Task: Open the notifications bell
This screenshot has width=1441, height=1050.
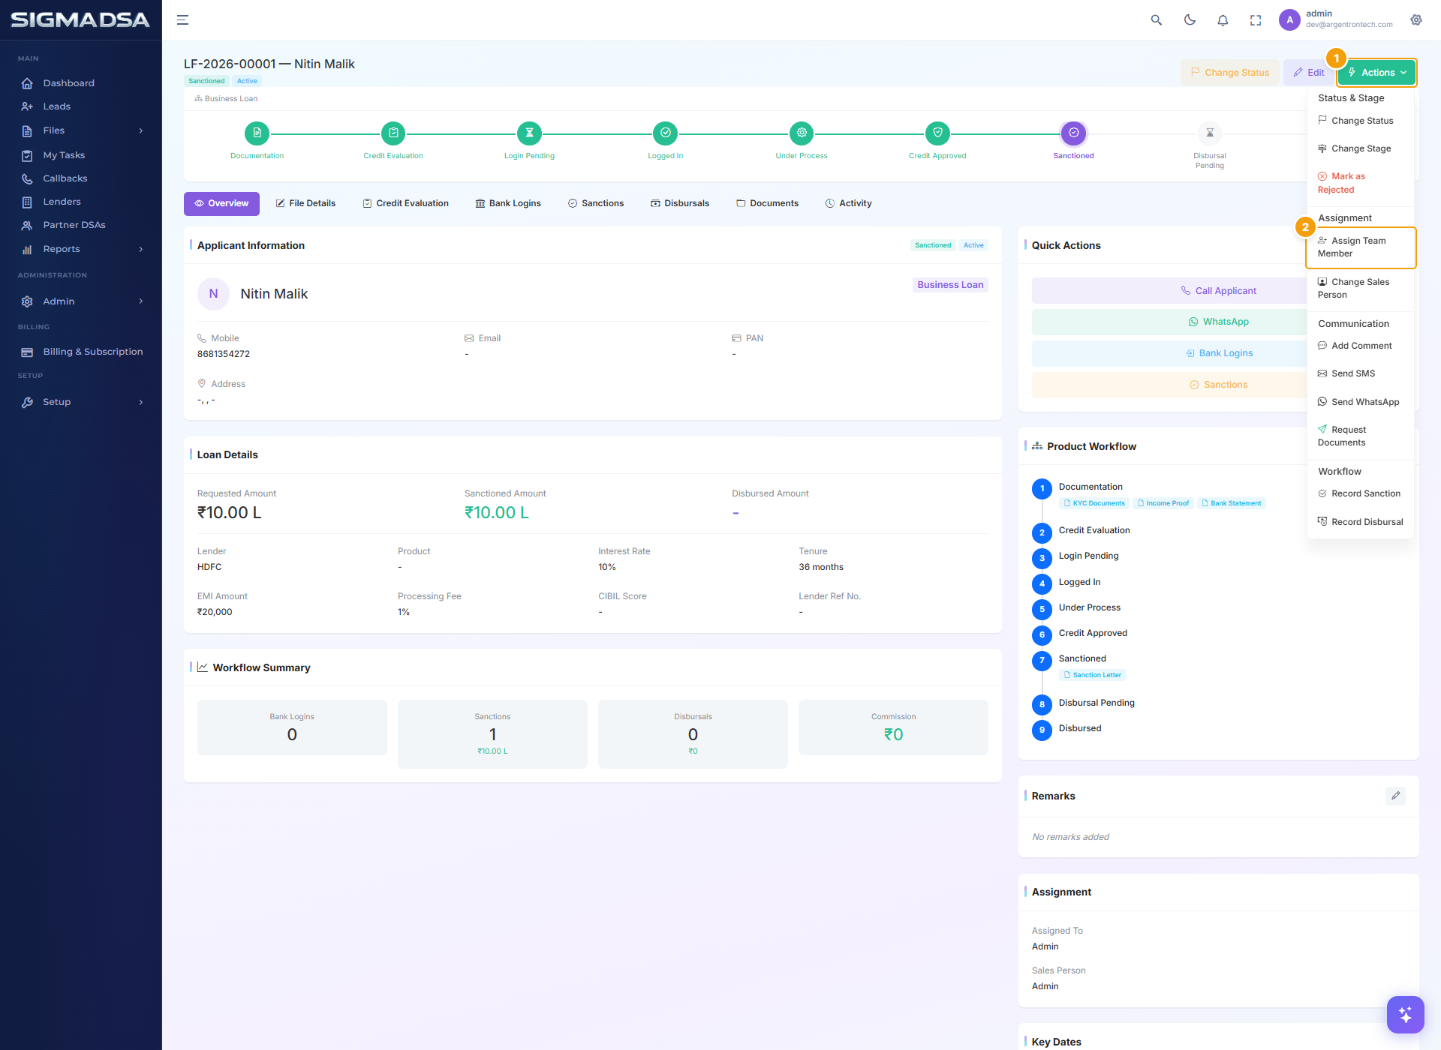Action: point(1223,20)
